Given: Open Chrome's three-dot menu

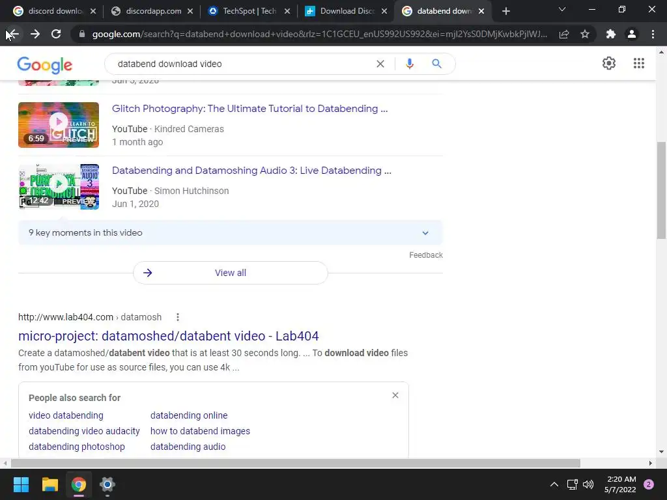Looking at the screenshot, I should pos(653,34).
